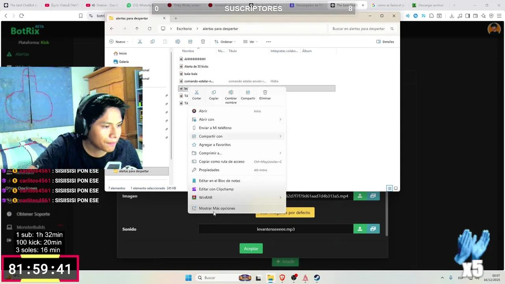Click the Escritorio breadcrumb in address bar
The image size is (505, 284).
[x=184, y=28]
